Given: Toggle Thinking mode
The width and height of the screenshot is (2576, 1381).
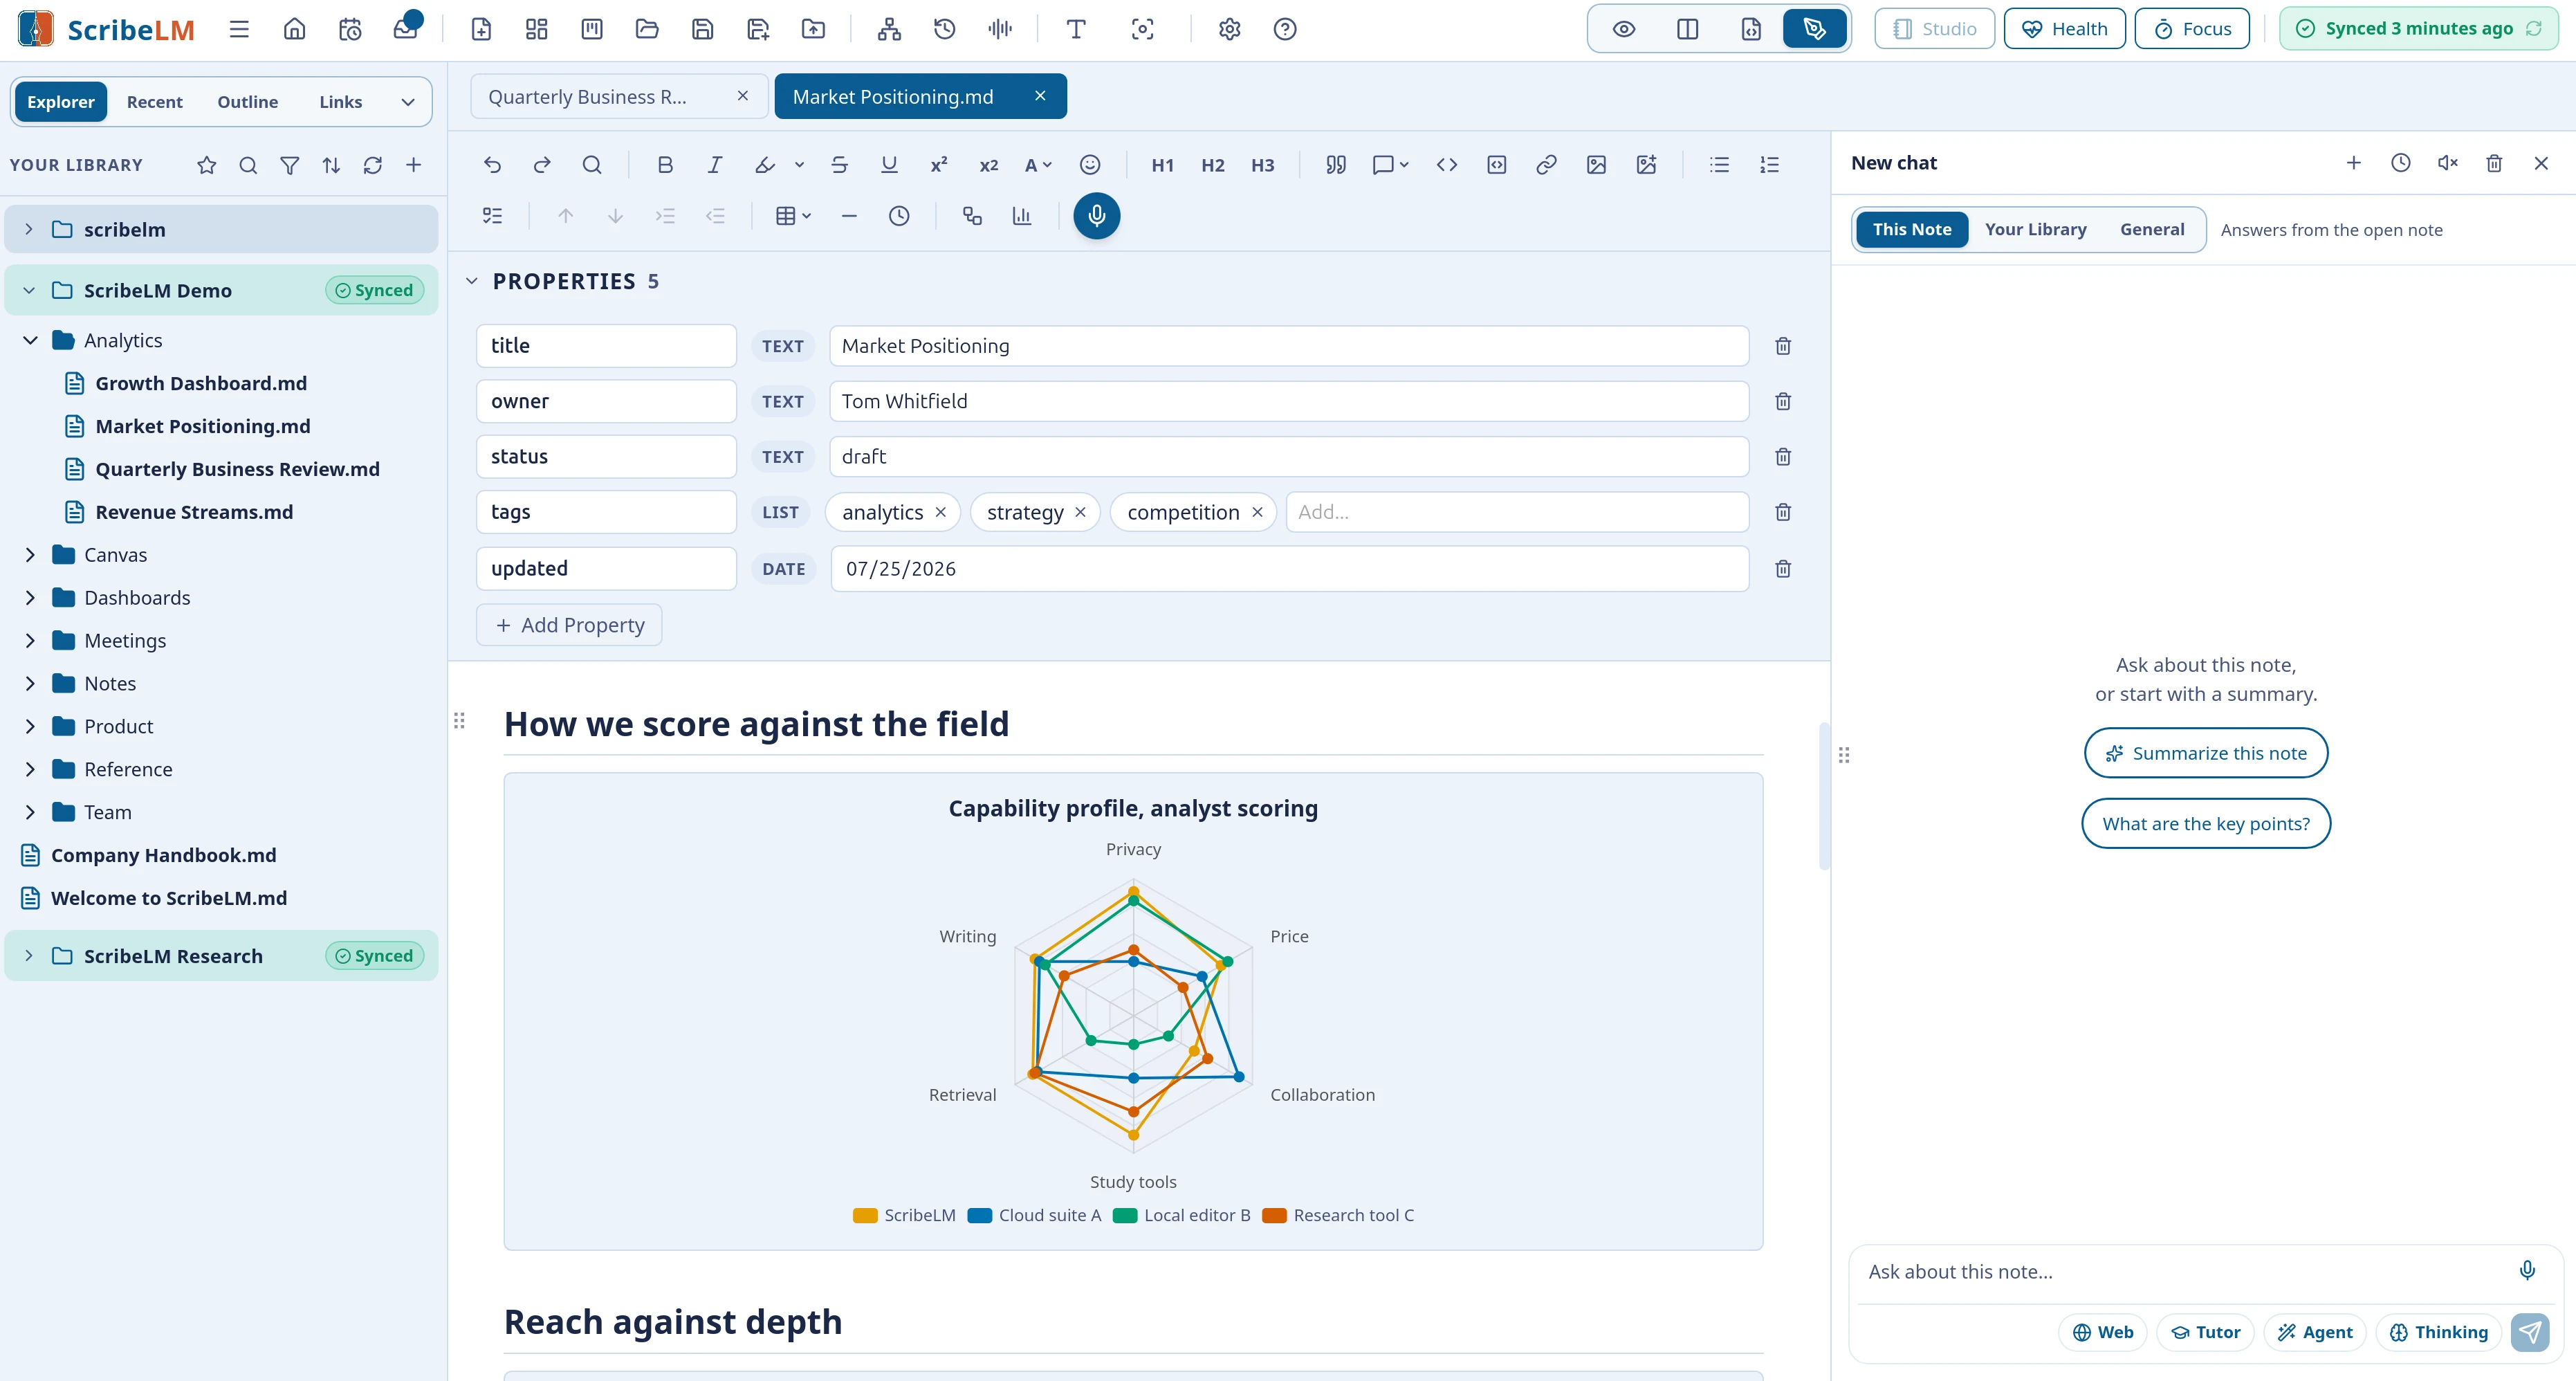Looking at the screenshot, I should click(2439, 1332).
